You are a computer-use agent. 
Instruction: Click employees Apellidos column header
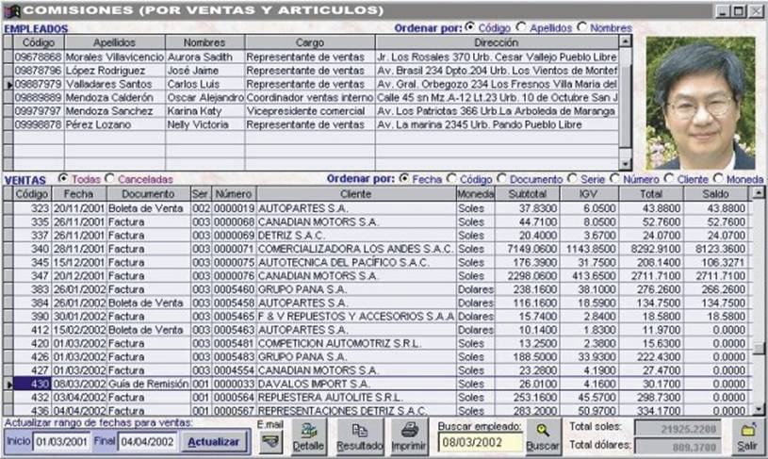115,42
